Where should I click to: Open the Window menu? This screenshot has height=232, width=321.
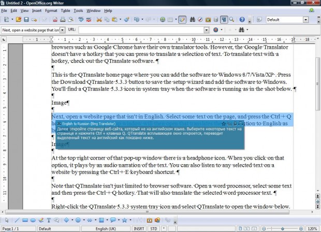(x=93, y=11)
